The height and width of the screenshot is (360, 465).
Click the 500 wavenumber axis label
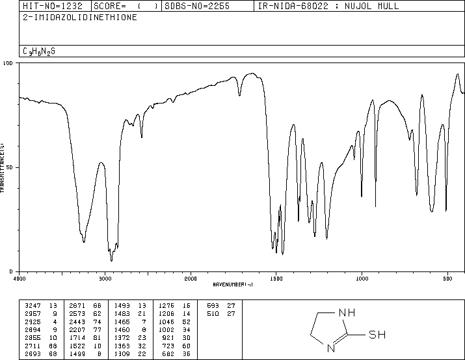[447, 279]
